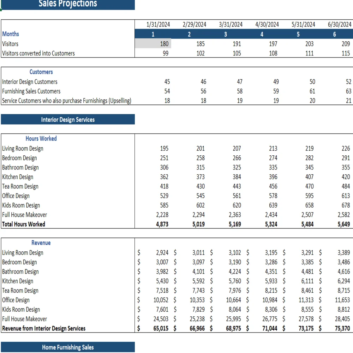Click the Months label cell

point(11,34)
